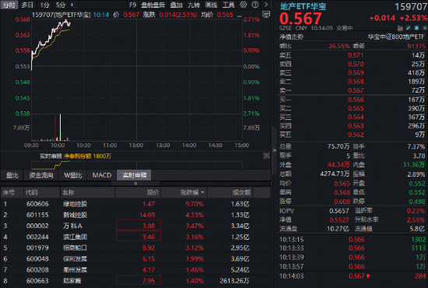
Task: Click the 10:13:15 trade tick row
Action: (353, 240)
